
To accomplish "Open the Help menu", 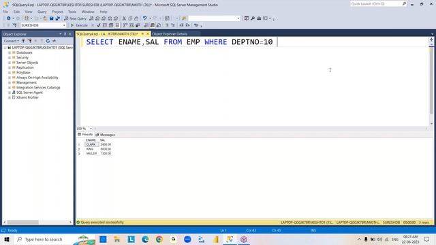I will tap(104, 12).
